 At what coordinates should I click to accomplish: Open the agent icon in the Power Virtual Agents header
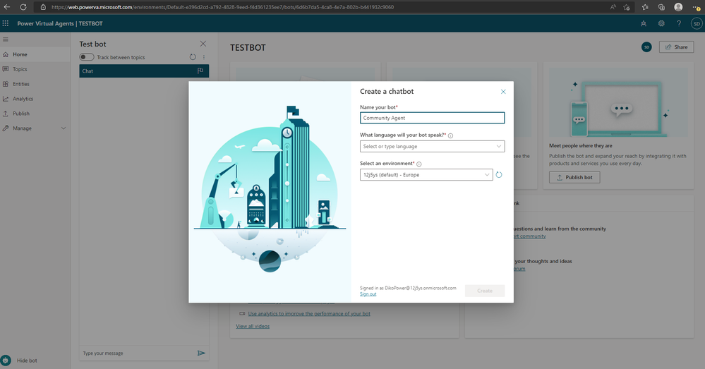644,23
